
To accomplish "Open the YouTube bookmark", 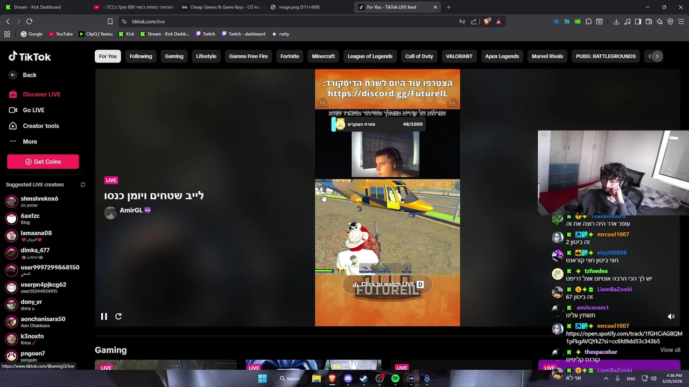I will point(60,34).
